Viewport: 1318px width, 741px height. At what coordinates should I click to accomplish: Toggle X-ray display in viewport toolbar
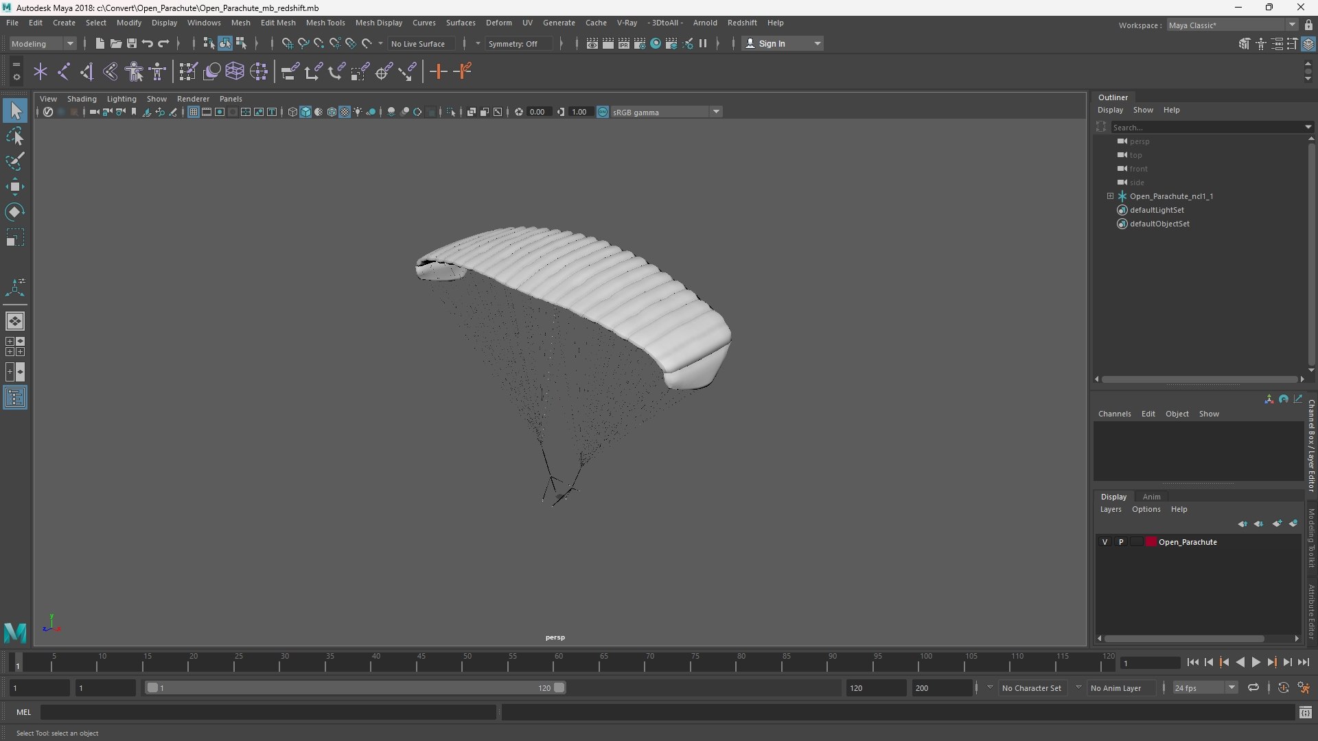tap(472, 112)
